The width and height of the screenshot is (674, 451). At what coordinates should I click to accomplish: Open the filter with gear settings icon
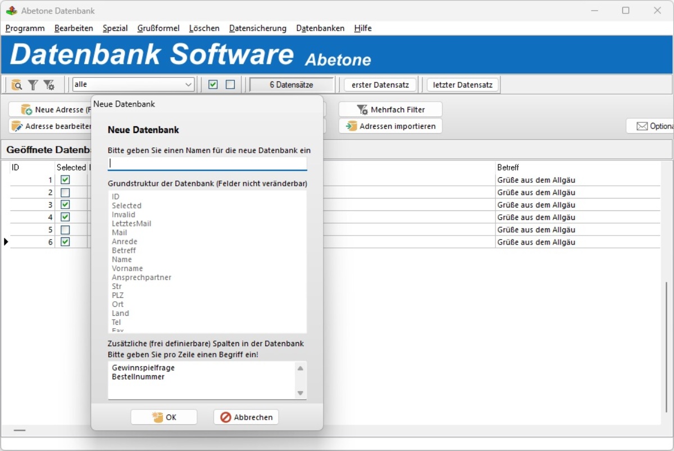[x=49, y=85]
